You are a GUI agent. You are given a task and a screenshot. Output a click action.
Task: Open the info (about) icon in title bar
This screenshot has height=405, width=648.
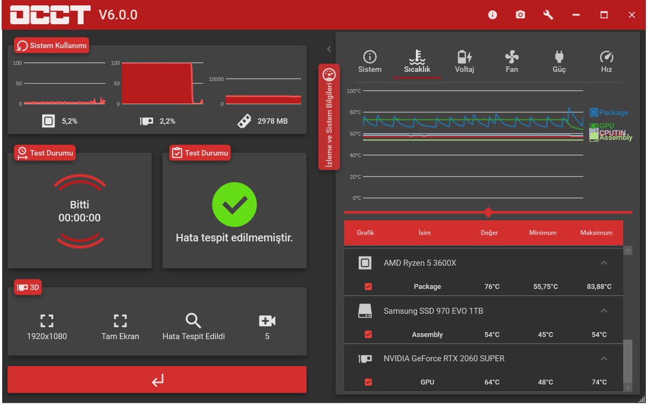click(x=492, y=15)
